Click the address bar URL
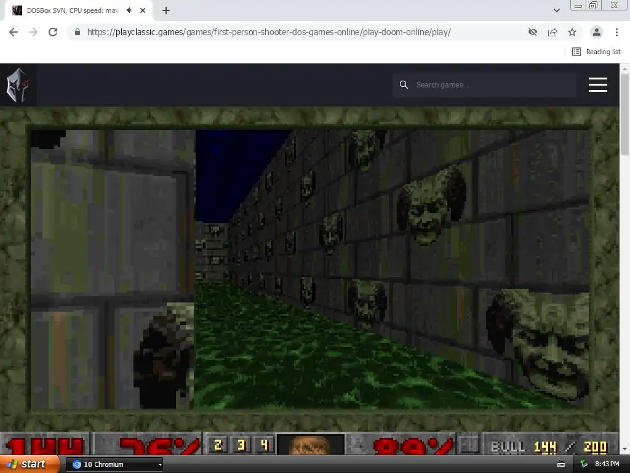This screenshot has width=630, height=473. point(269,32)
